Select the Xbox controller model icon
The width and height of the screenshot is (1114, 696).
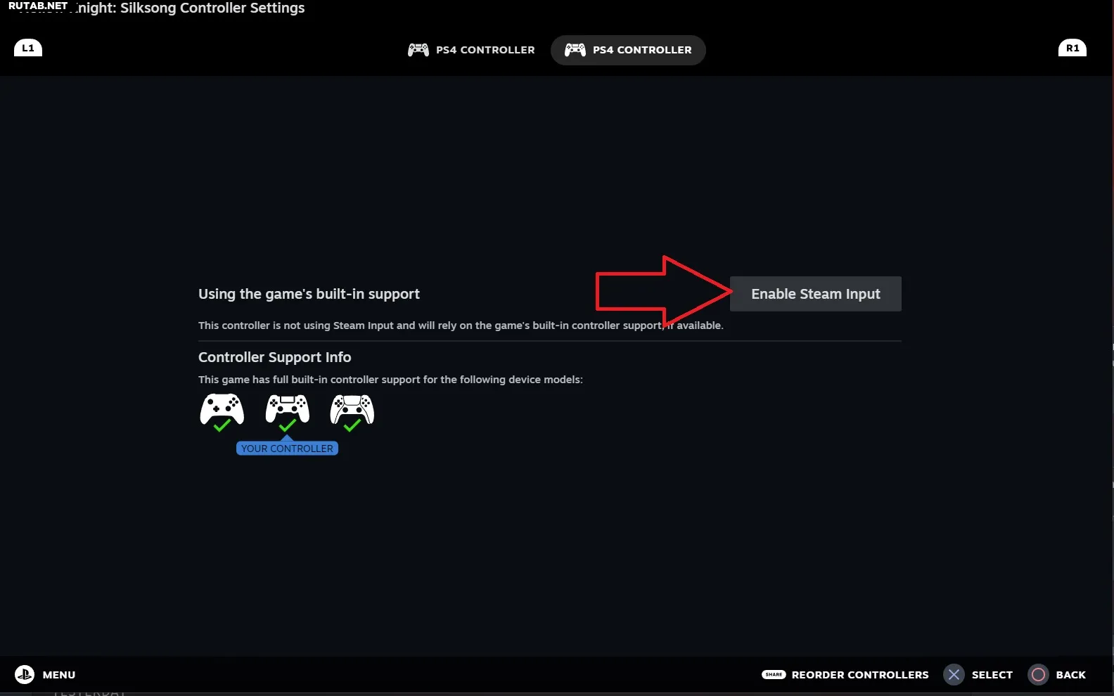pos(222,408)
